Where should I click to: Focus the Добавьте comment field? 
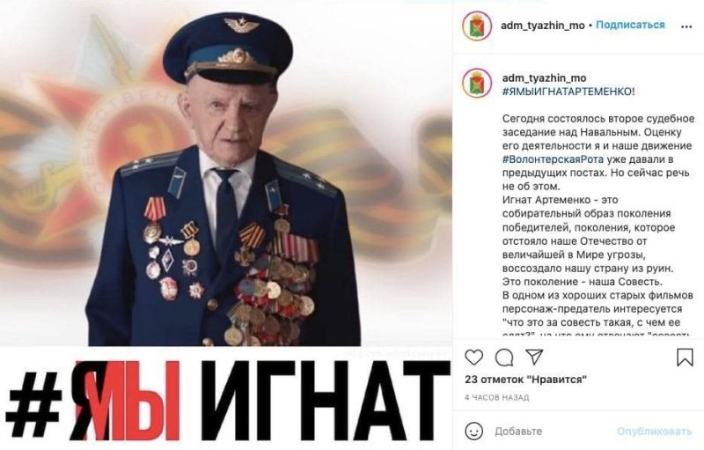point(553,432)
